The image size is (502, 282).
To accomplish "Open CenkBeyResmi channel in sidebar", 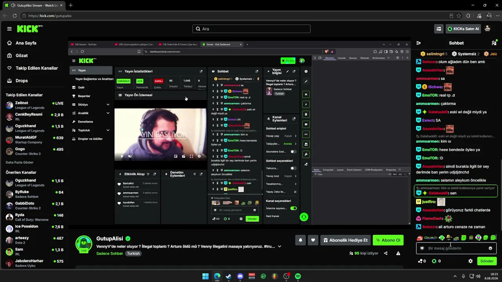I will click(x=35, y=117).
